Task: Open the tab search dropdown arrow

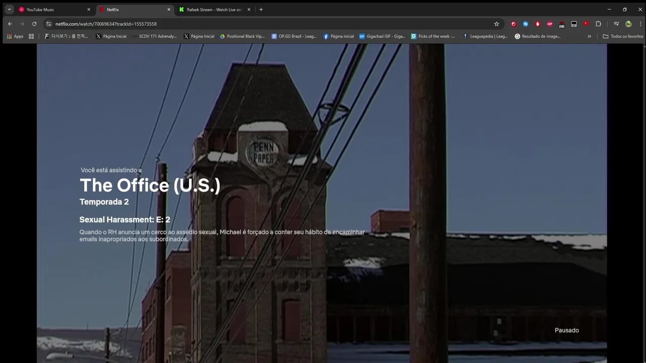Action: coord(9,10)
